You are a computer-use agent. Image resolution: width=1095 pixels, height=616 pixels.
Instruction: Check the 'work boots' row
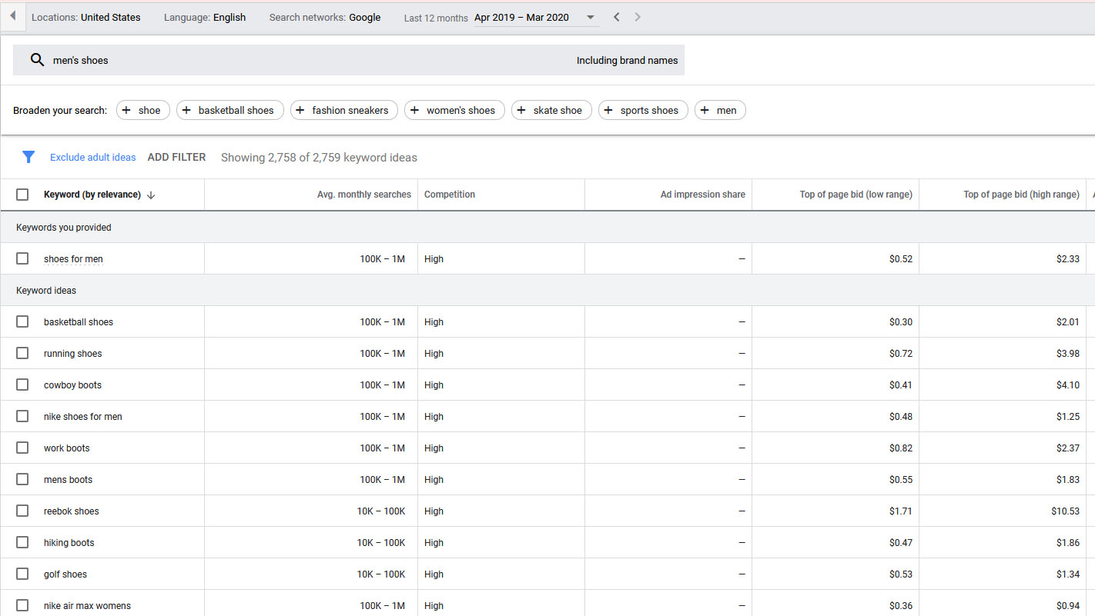point(22,448)
